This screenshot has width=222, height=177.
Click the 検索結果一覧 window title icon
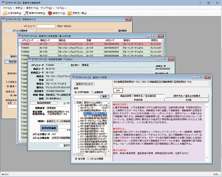coord(20,36)
